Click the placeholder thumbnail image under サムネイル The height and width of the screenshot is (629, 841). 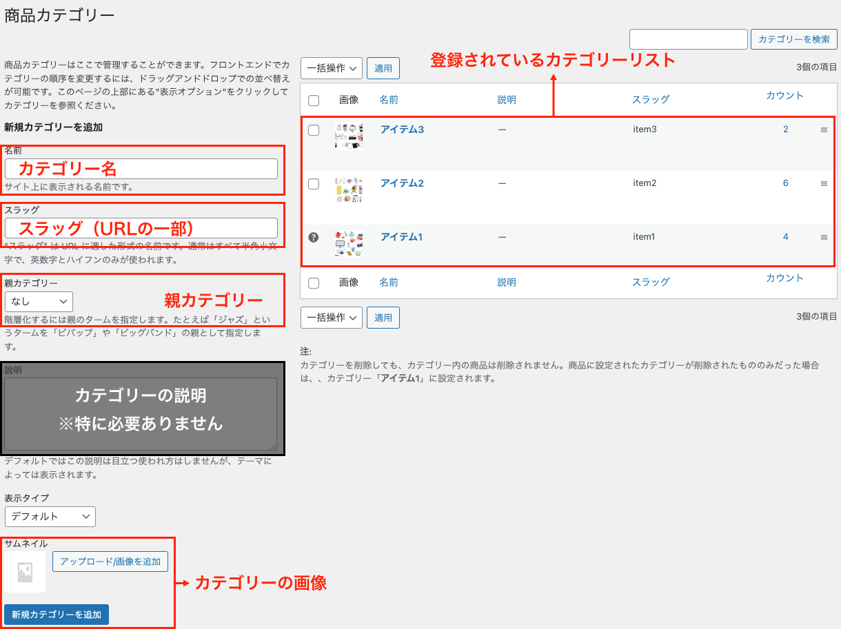point(25,572)
